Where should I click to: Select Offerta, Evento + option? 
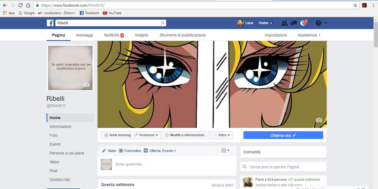click(160, 151)
